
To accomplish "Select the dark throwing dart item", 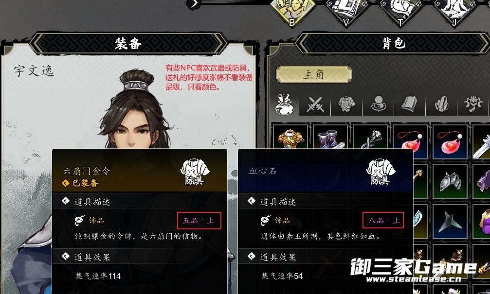I will point(450,221).
